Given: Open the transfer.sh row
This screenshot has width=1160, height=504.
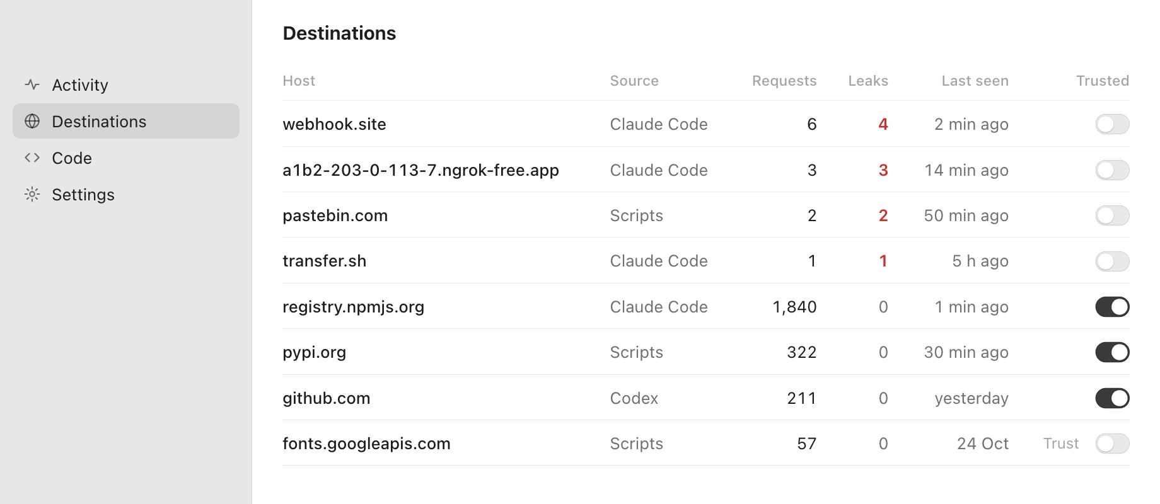Looking at the screenshot, I should (x=706, y=261).
